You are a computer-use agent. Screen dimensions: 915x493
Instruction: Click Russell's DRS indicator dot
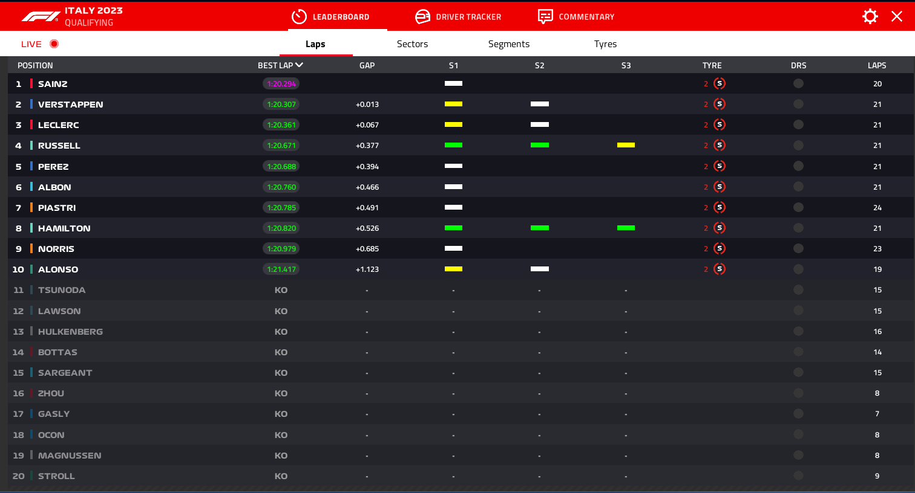coord(798,145)
